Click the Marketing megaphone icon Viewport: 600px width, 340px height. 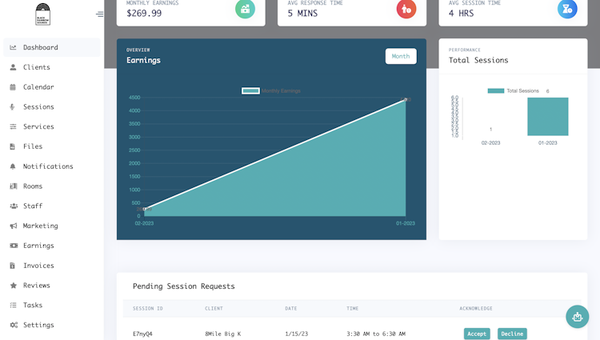click(x=14, y=226)
